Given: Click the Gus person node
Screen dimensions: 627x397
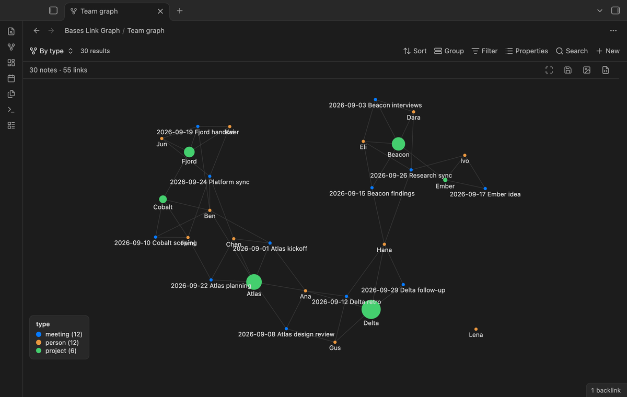Looking at the screenshot, I should [335, 342].
